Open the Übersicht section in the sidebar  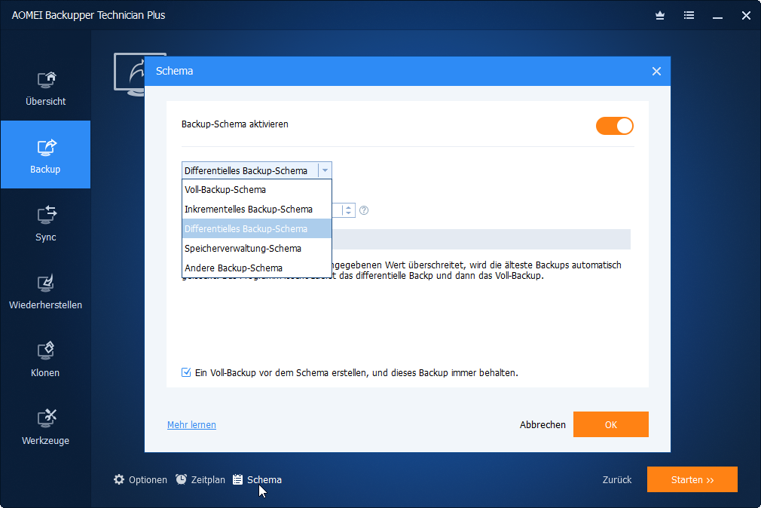[x=45, y=88]
